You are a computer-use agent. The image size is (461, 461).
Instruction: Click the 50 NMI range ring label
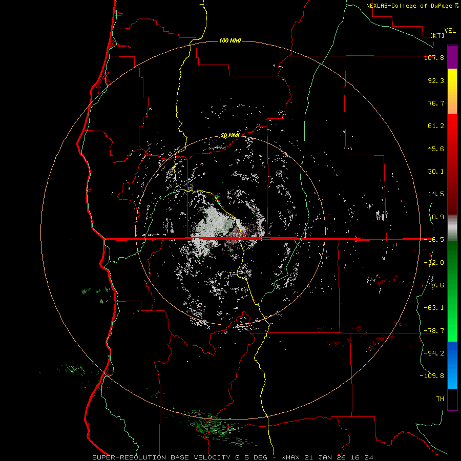point(230,136)
